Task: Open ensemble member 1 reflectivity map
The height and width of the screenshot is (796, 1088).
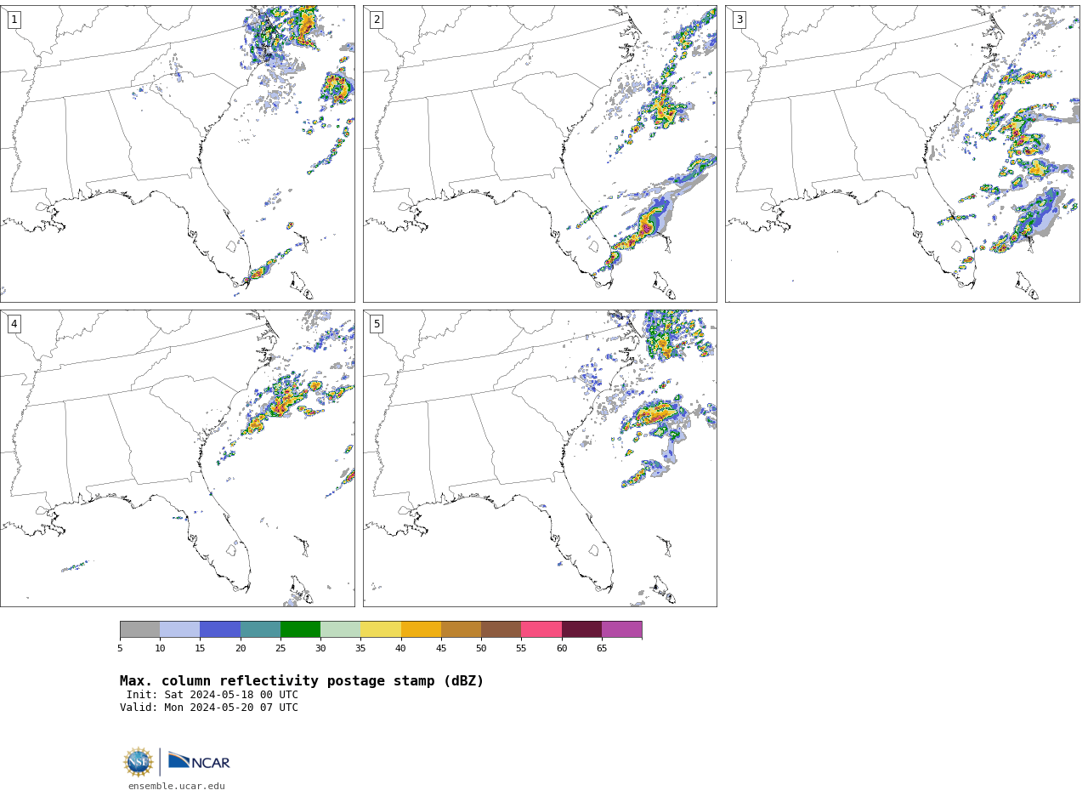Action: pyautogui.click(x=177, y=154)
